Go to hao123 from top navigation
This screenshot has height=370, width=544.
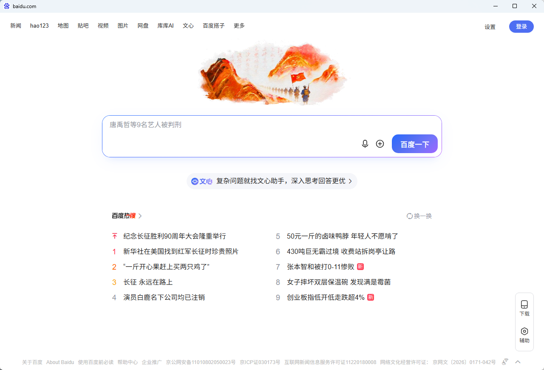click(x=40, y=26)
